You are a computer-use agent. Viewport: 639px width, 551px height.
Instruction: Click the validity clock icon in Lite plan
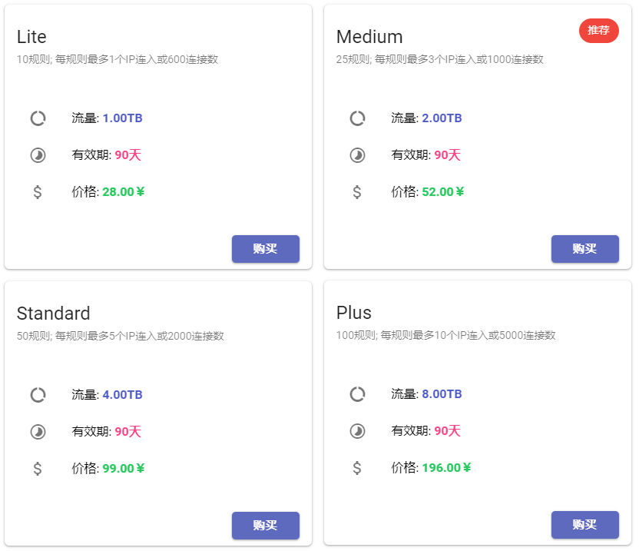coord(38,155)
